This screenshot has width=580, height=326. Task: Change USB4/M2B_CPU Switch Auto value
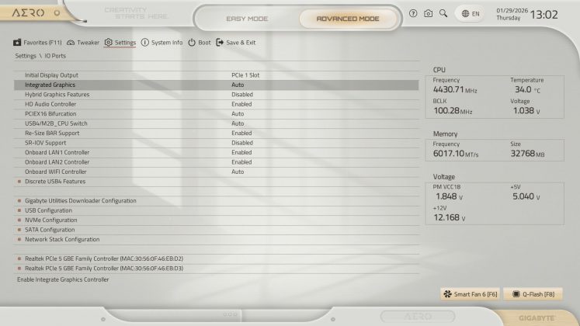(x=238, y=123)
